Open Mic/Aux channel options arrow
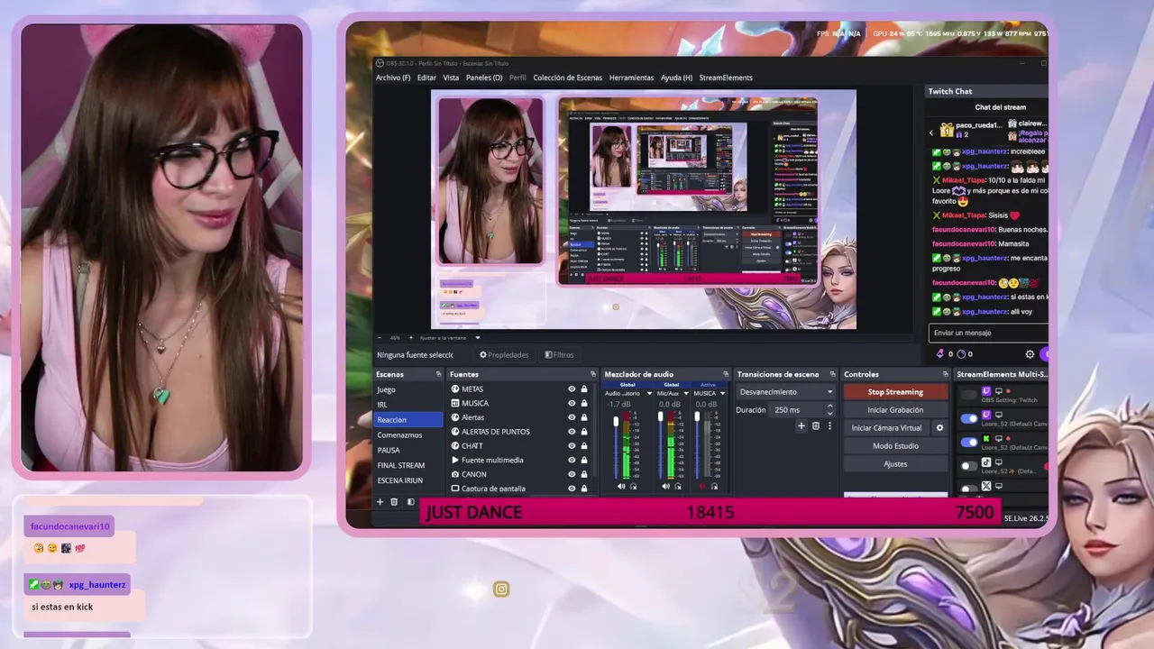This screenshot has width=1154, height=649. (685, 393)
